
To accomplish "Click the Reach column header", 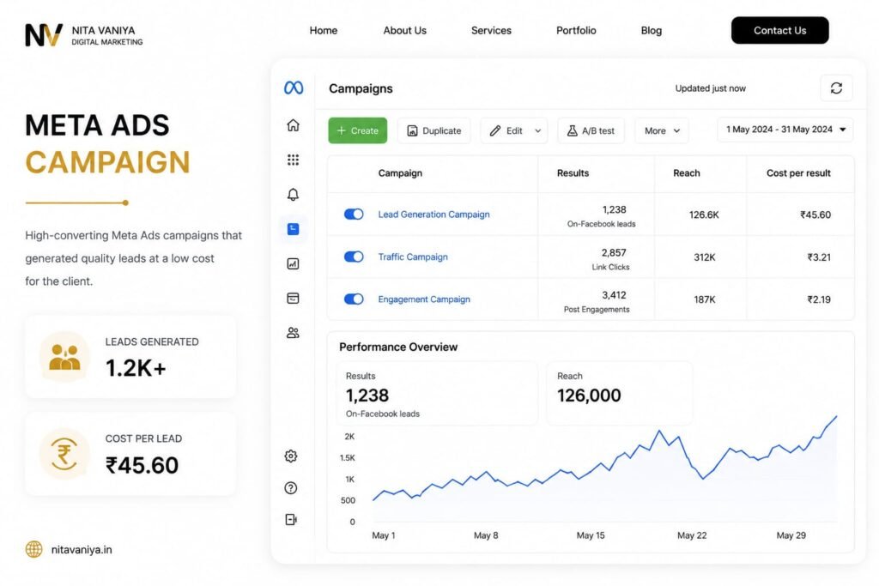I will [x=686, y=173].
